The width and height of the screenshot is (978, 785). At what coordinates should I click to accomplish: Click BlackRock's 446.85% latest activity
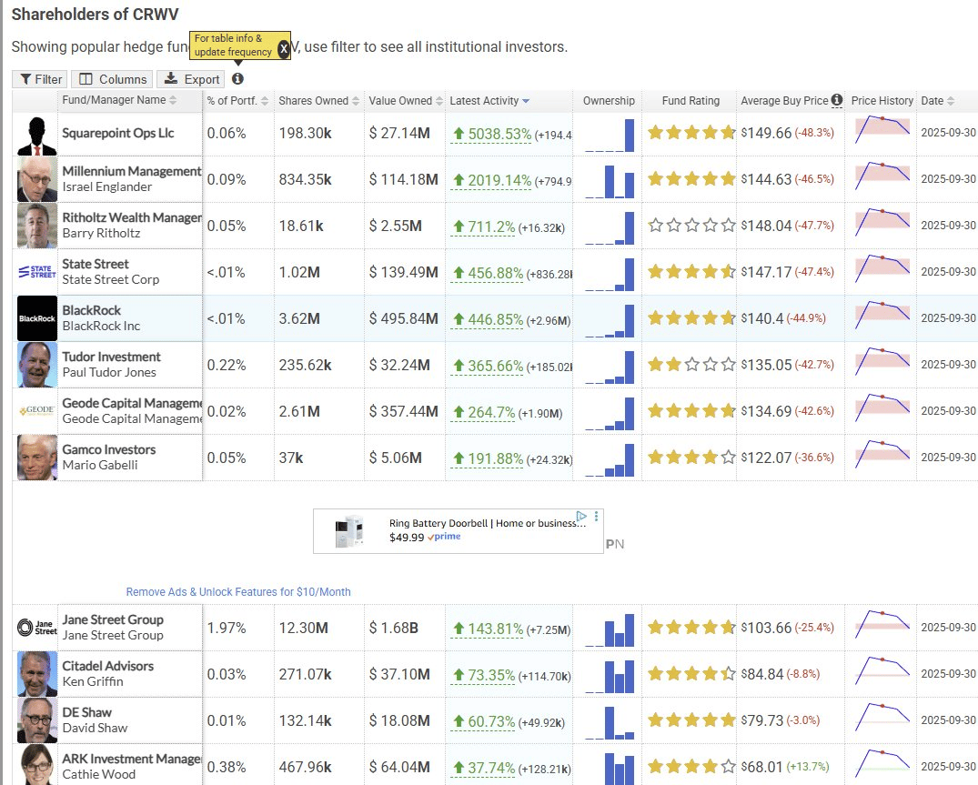(x=488, y=320)
